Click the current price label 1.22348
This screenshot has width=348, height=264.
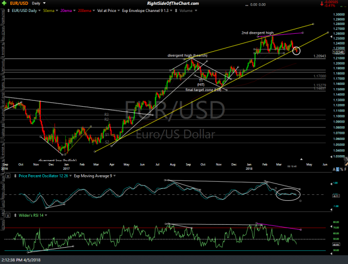coord(338,52)
